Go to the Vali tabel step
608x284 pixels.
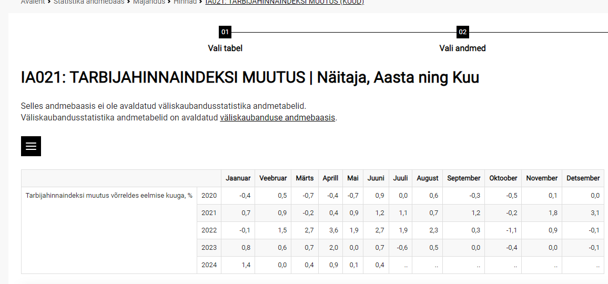coord(225,48)
